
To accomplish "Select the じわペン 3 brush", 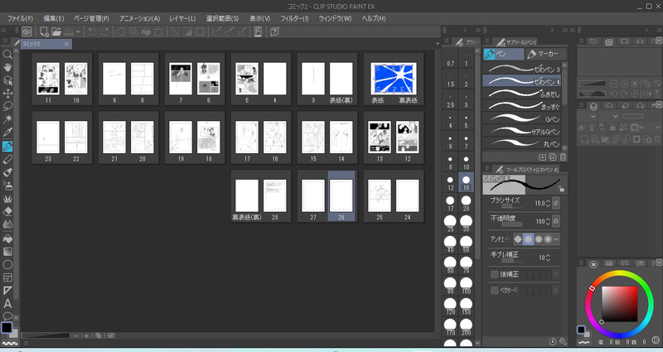I will (522, 69).
